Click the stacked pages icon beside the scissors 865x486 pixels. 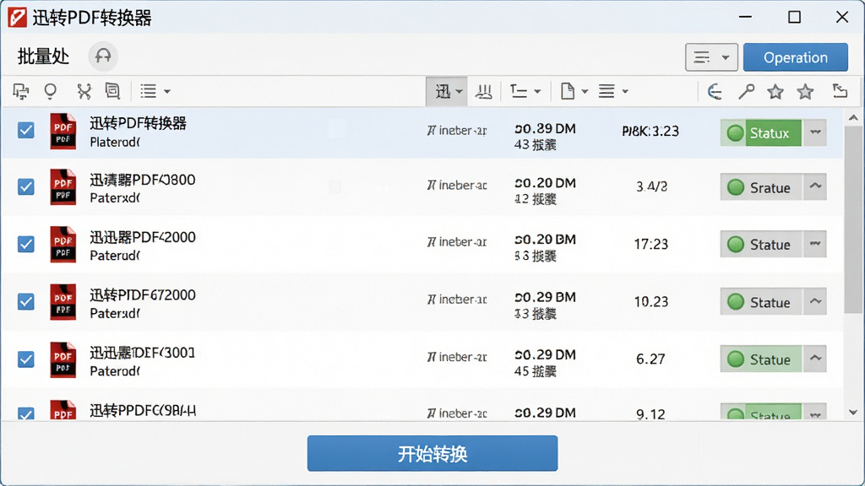(112, 91)
